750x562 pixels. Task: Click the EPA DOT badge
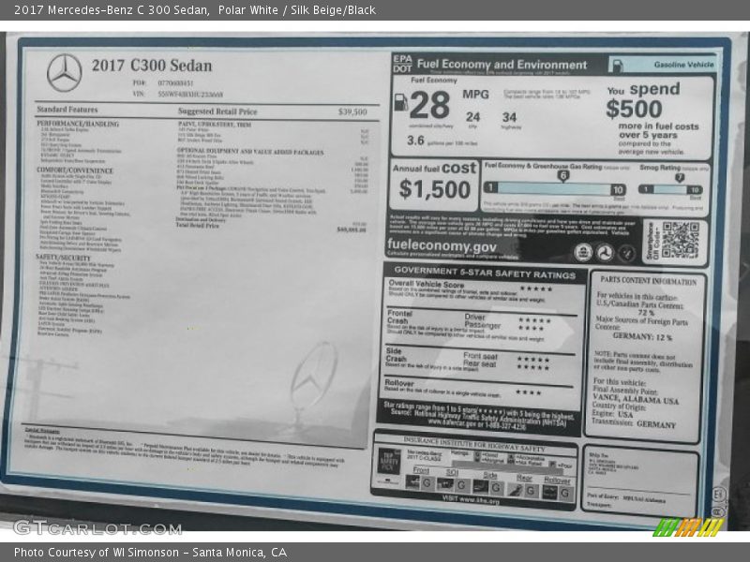pyautogui.click(x=402, y=65)
